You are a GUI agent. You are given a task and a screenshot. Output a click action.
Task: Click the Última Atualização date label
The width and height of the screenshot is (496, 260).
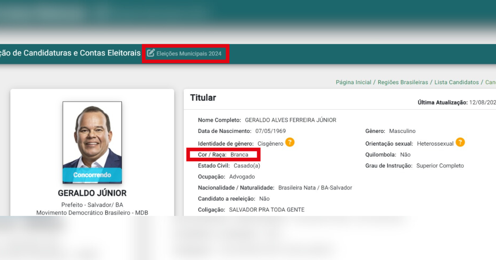coord(442,102)
